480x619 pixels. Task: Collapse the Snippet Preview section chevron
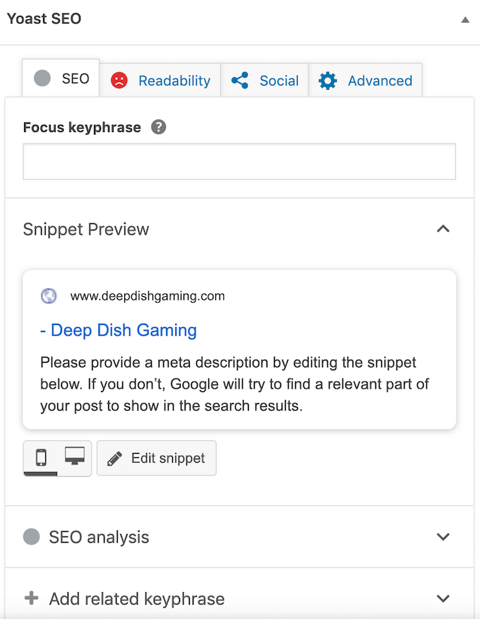[x=443, y=229]
